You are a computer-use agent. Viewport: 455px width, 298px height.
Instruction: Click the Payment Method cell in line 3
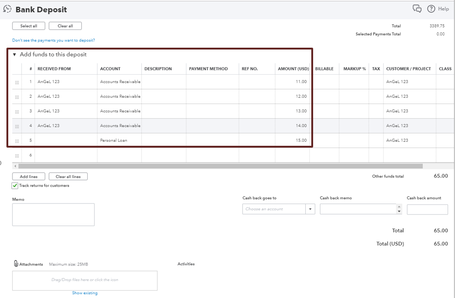[x=213, y=111]
